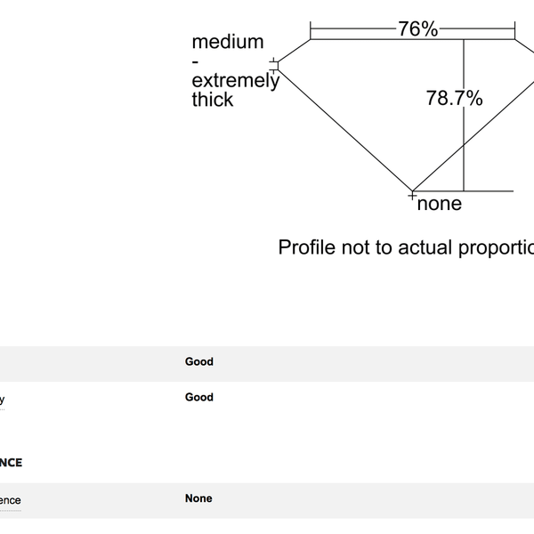Click the 'none' culet label
Image resolution: width=534 pixels, height=534 pixels.
pos(440,204)
